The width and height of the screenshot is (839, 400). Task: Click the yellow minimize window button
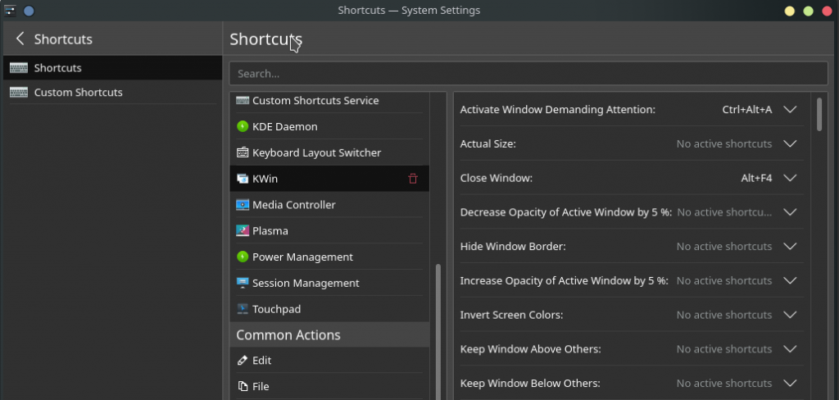coord(789,11)
